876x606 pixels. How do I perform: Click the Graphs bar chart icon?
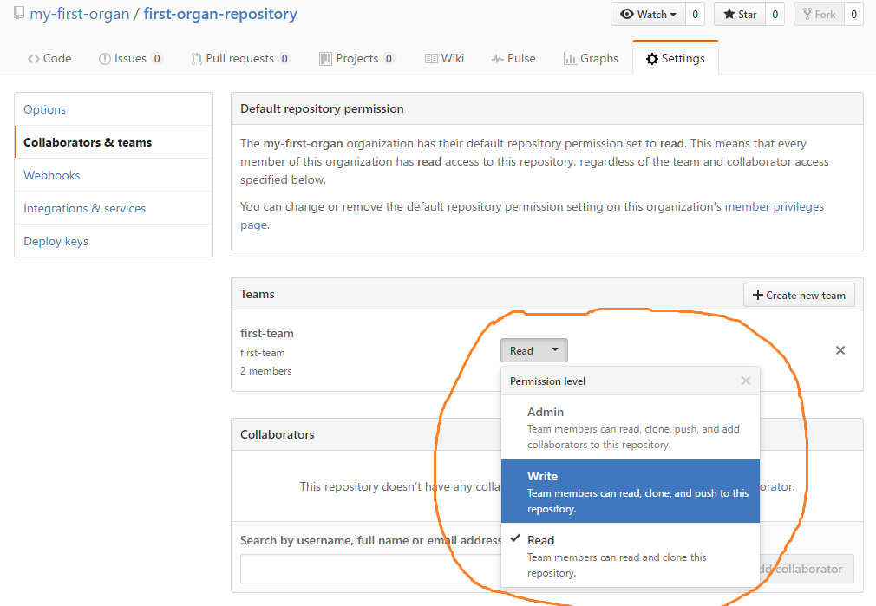pos(570,59)
